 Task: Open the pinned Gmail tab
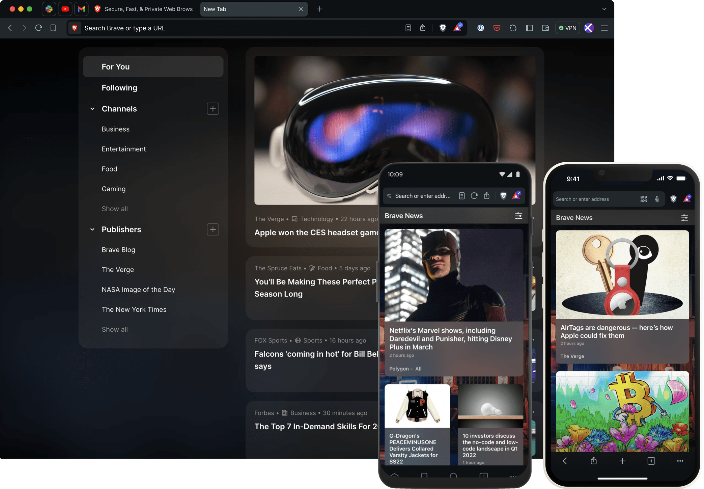coord(81,9)
